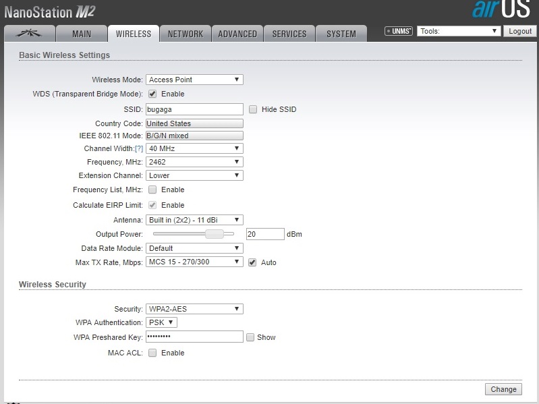Click the NanoStation M2 title

[x=49, y=12]
